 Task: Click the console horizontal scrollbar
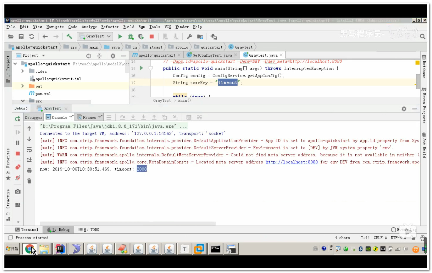coord(128,223)
